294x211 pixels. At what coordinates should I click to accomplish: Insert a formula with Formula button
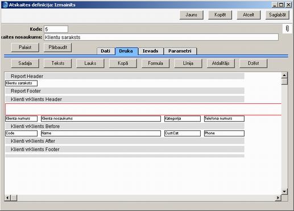pyautogui.click(x=155, y=63)
